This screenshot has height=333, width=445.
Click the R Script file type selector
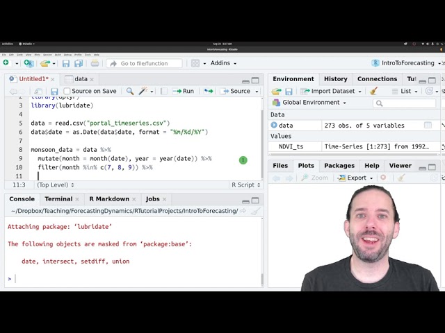(245, 185)
